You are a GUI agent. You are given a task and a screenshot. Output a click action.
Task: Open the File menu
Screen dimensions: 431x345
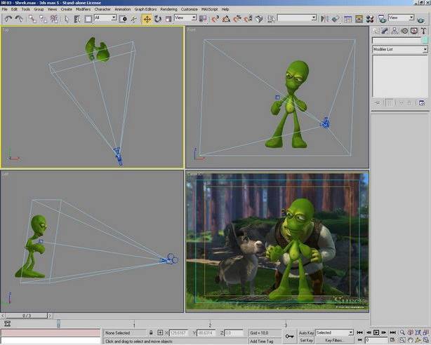(5, 9)
